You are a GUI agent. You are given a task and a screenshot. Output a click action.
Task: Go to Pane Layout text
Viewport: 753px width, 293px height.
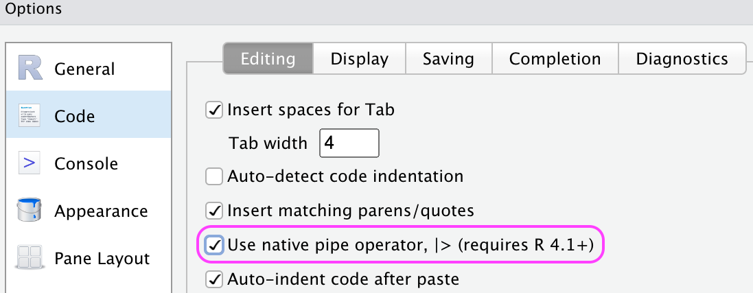coord(102,259)
